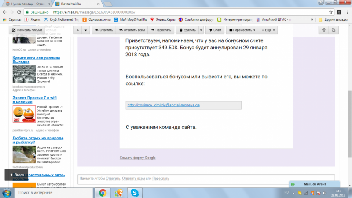Image resolution: width=352 pixels, height=198 pixels.
Task: Click the address bar URL
Action: click(x=94, y=12)
